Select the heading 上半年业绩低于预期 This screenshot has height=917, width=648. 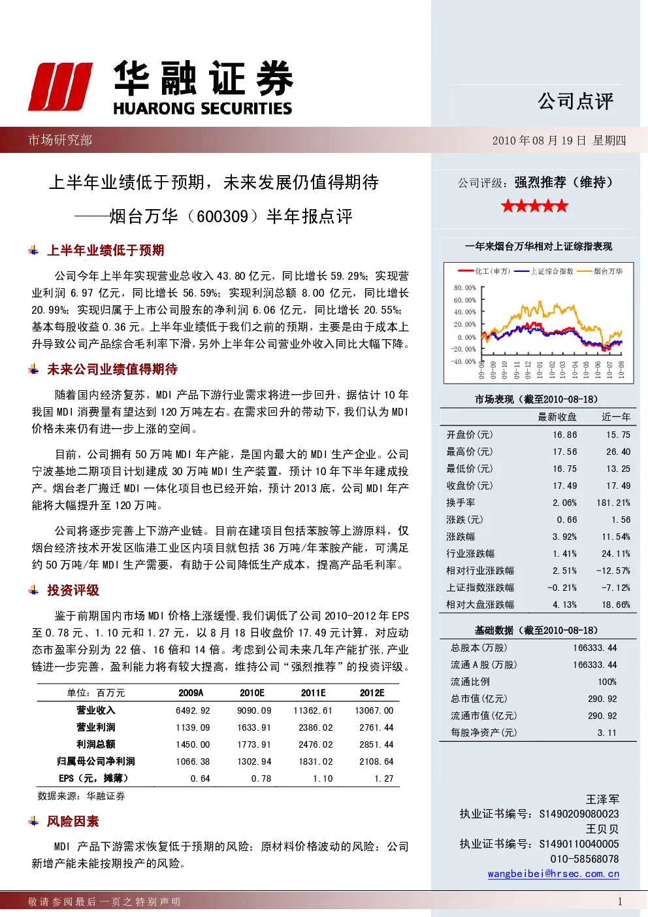click(106, 250)
